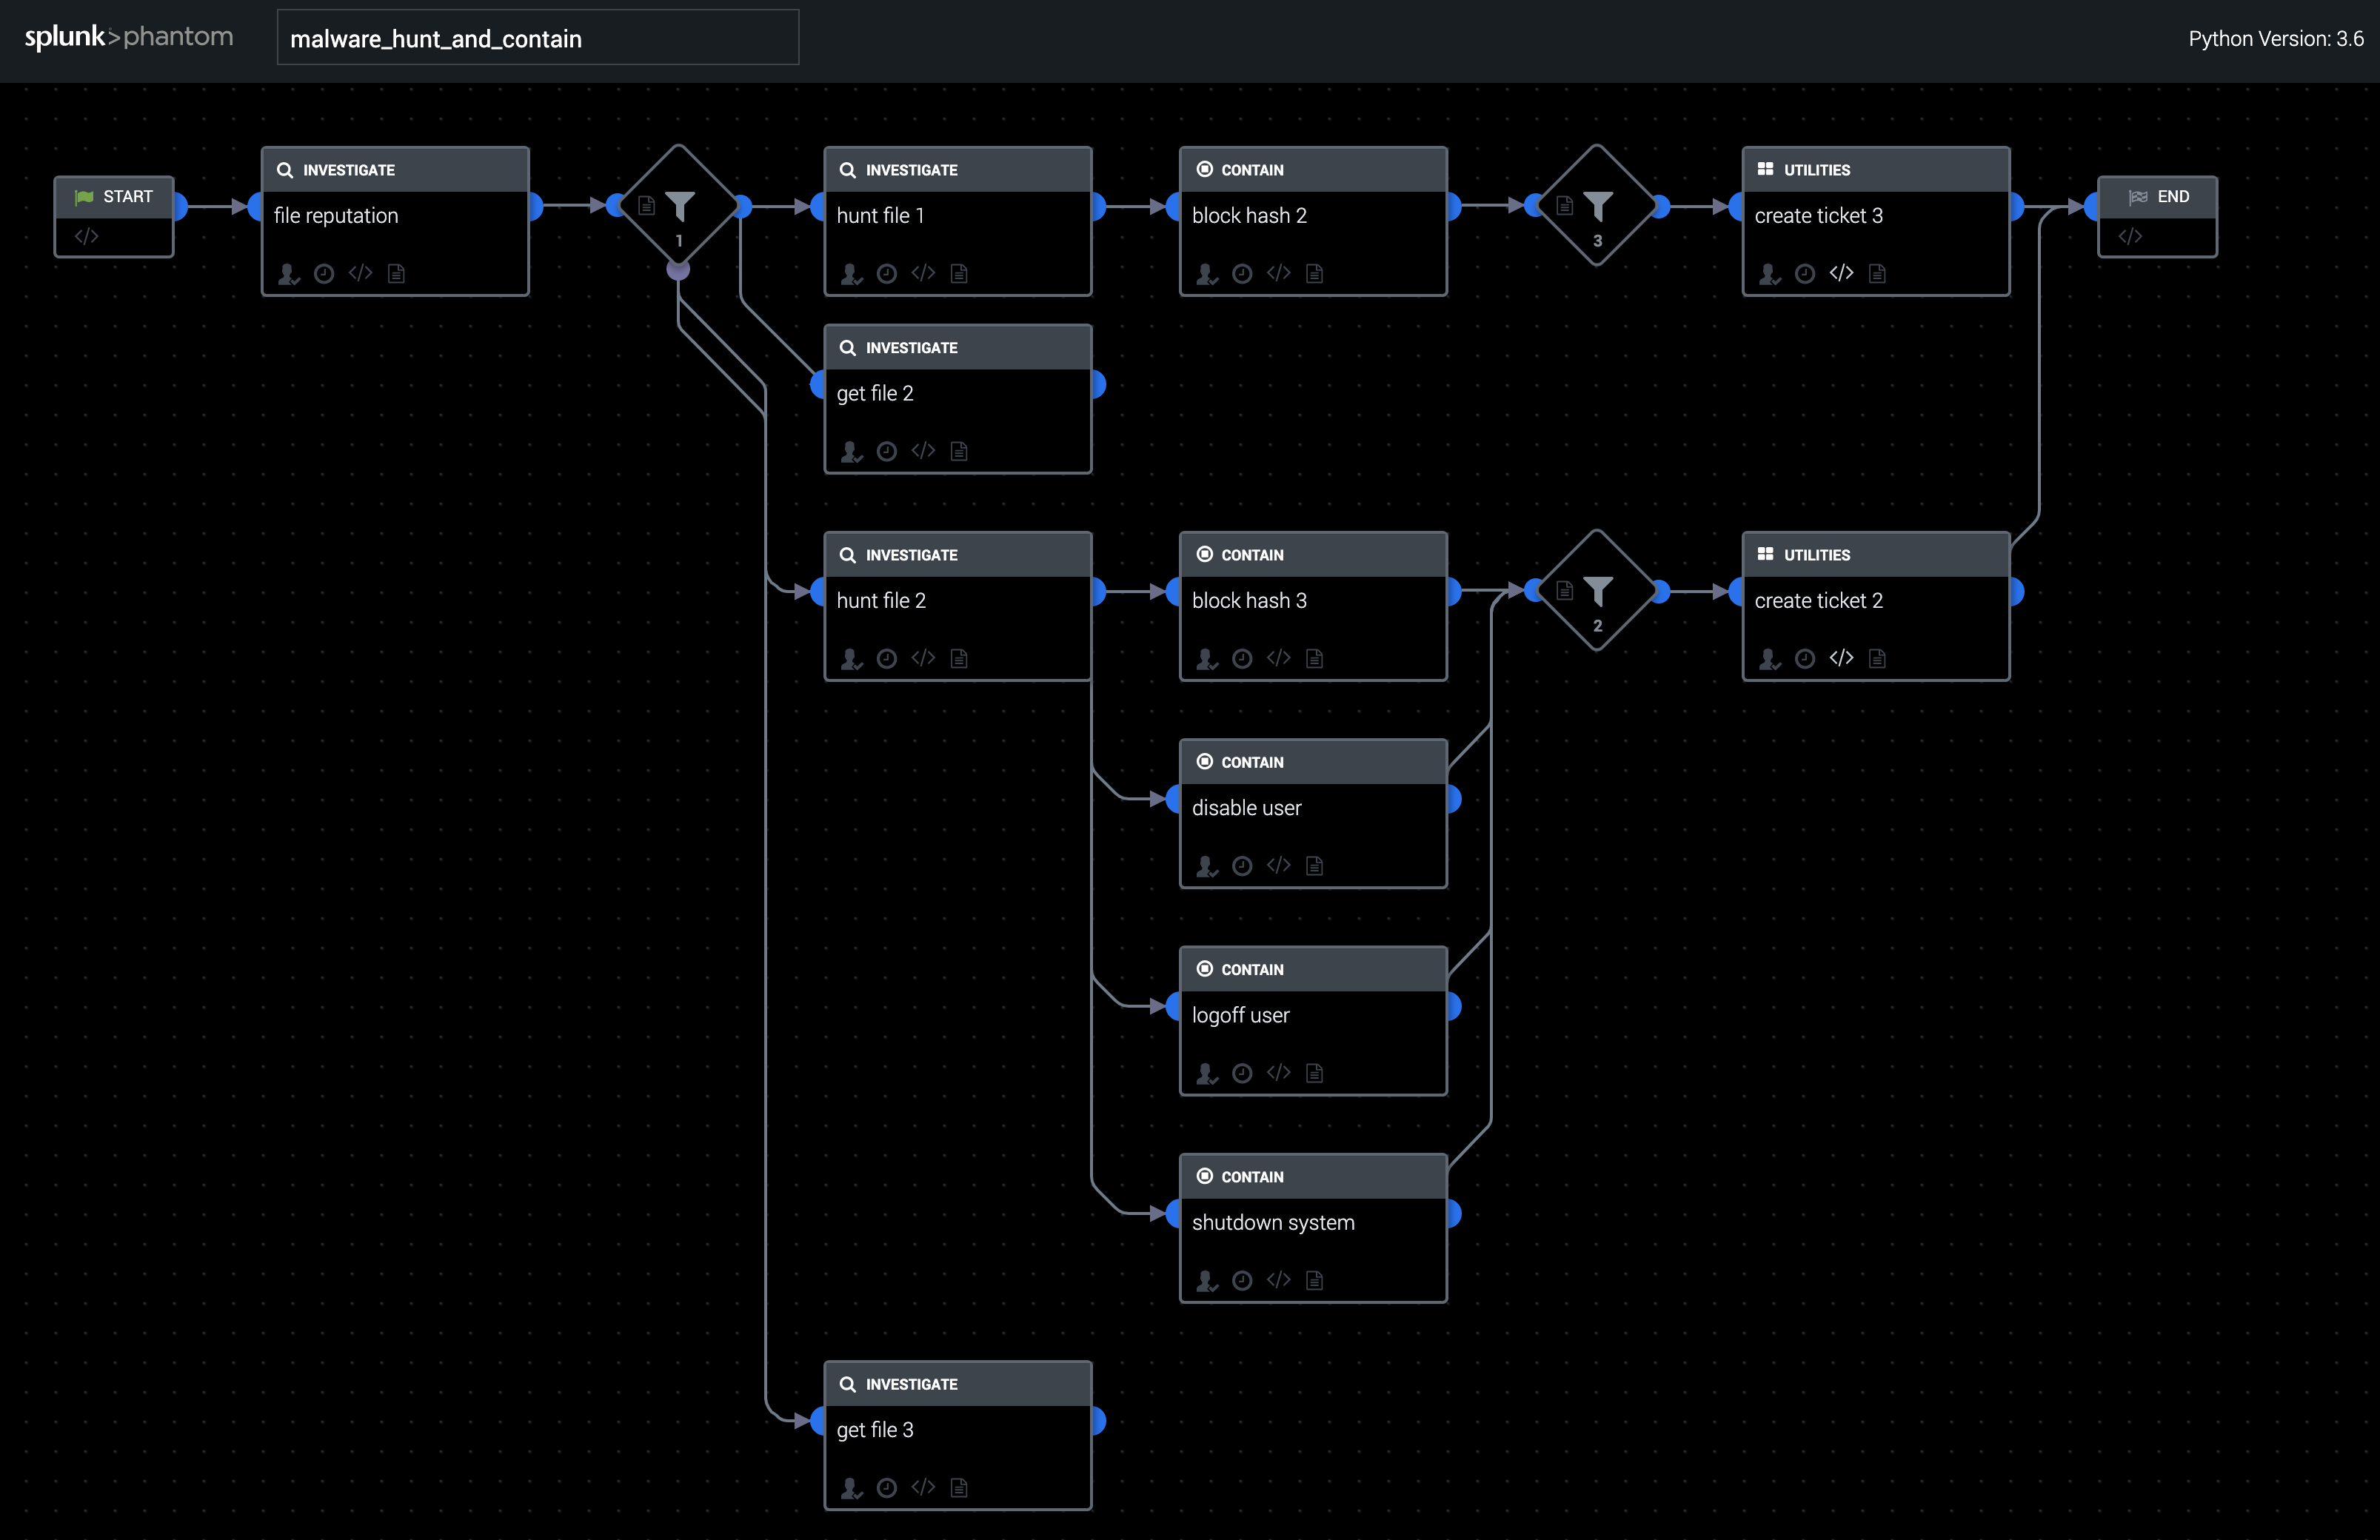Click output port of get file 2
Screen dimensions: 2380x1540
[1098, 385]
